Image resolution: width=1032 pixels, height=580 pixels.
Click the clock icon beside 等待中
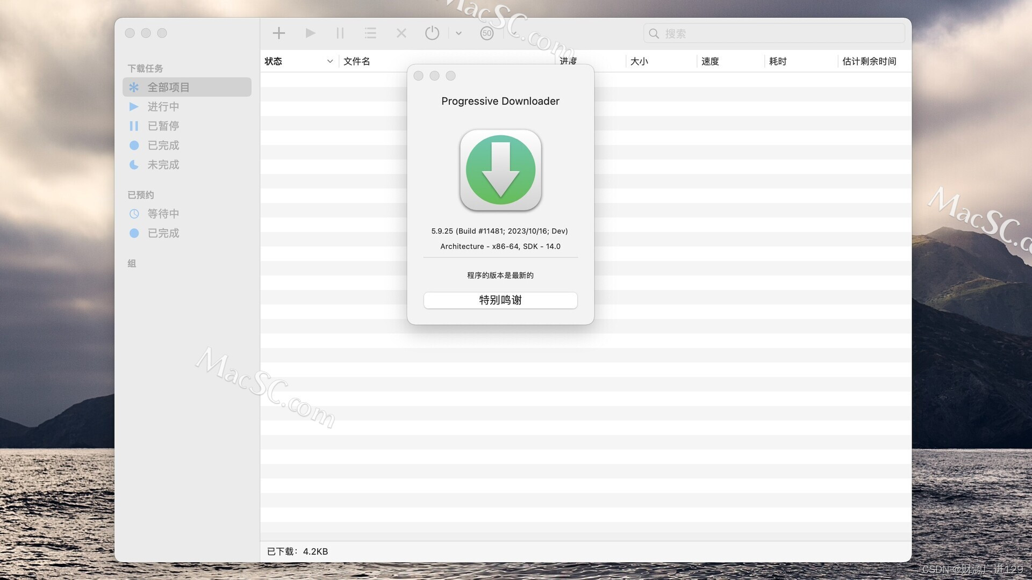pyautogui.click(x=134, y=214)
